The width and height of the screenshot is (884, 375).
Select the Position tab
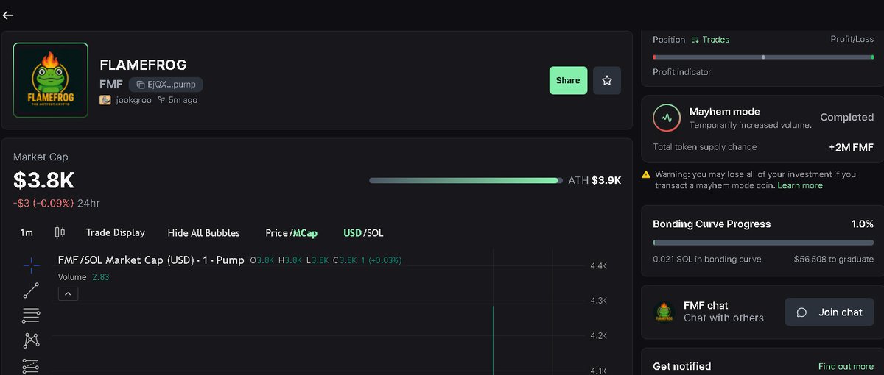tap(669, 39)
